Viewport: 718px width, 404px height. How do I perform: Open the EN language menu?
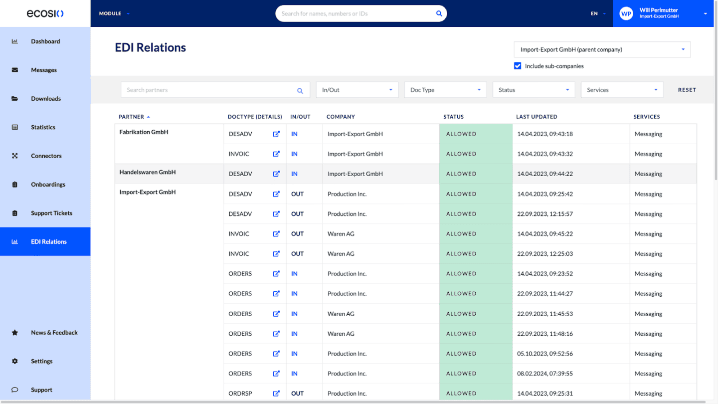pyautogui.click(x=598, y=13)
